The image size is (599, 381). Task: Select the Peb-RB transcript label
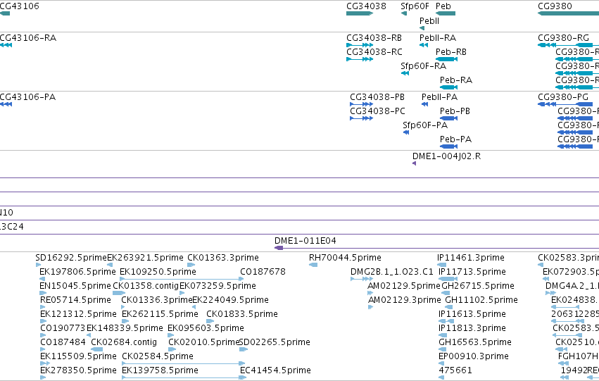click(x=451, y=52)
